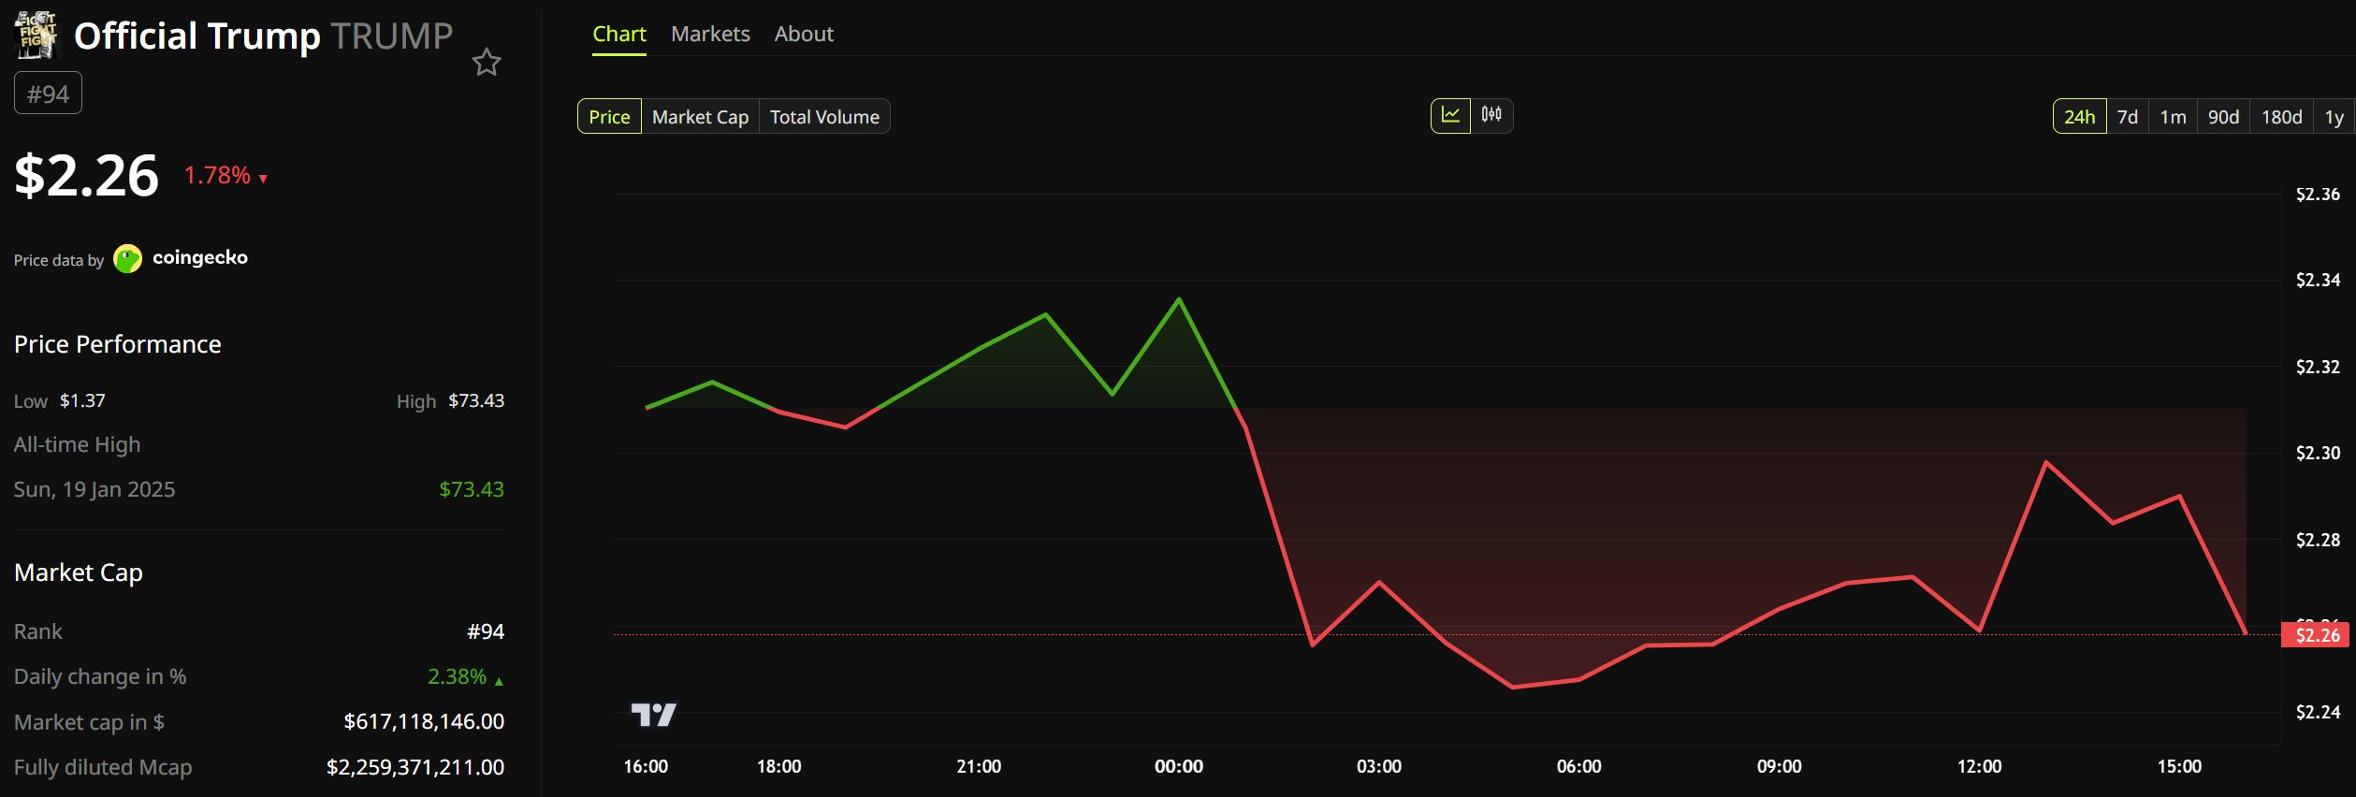Click the Price data by label
The height and width of the screenshot is (797, 2356).
[x=59, y=260]
